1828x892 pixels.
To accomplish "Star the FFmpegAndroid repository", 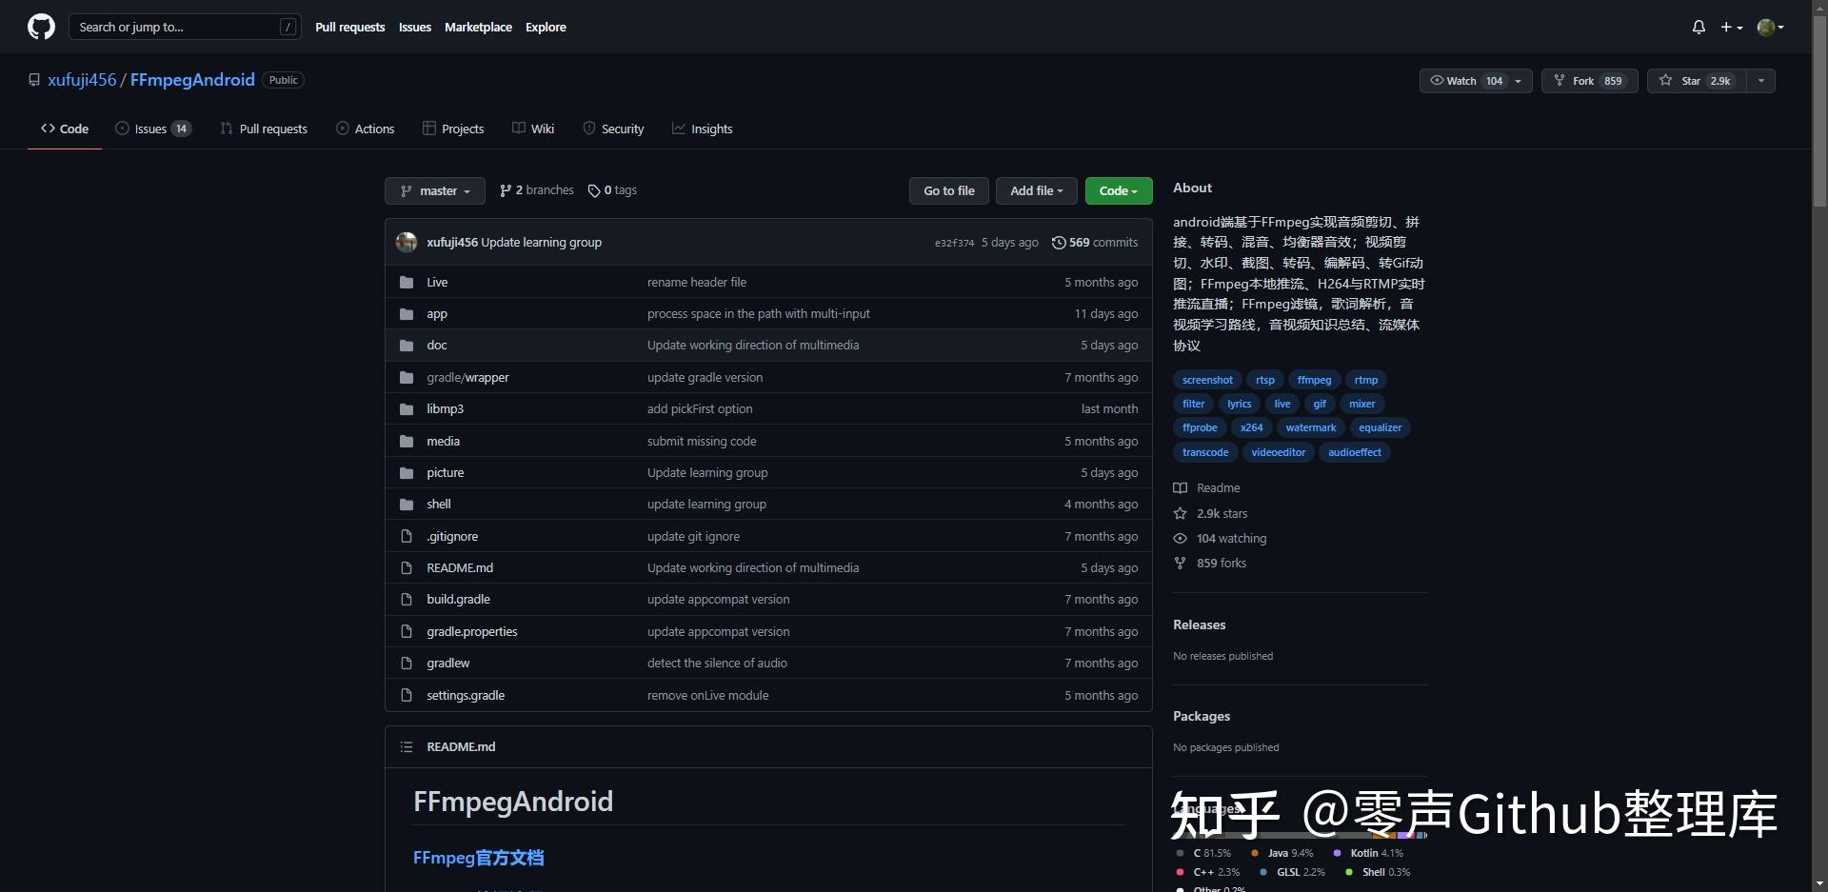I will (x=1693, y=81).
